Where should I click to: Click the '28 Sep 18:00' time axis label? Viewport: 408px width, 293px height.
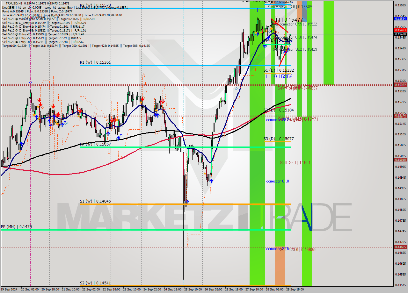coord(295,289)
